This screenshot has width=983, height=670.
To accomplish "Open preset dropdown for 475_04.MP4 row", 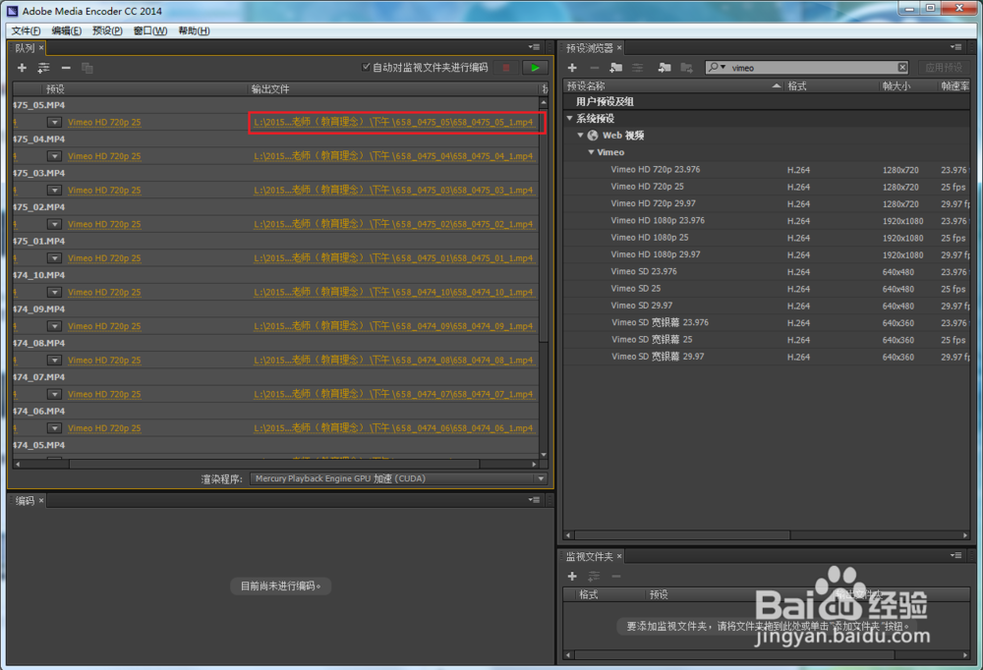I will click(x=54, y=156).
